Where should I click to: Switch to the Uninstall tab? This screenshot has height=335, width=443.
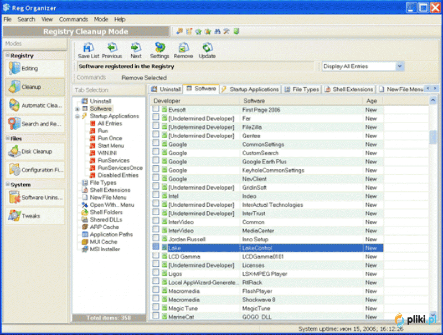click(x=166, y=89)
